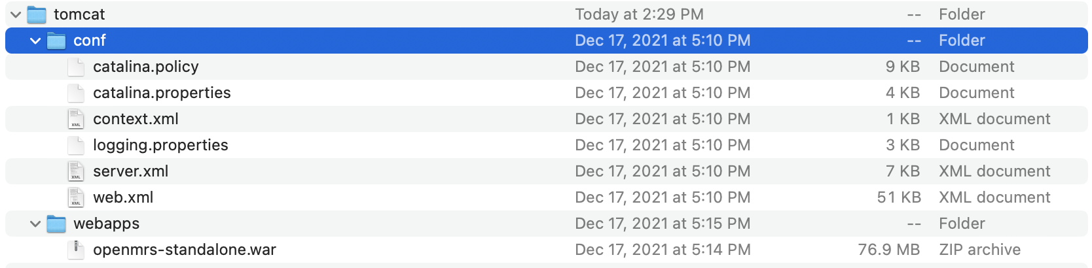Click the web.xml 51 KB size cell
This screenshot has height=268, width=1092.
(899, 197)
